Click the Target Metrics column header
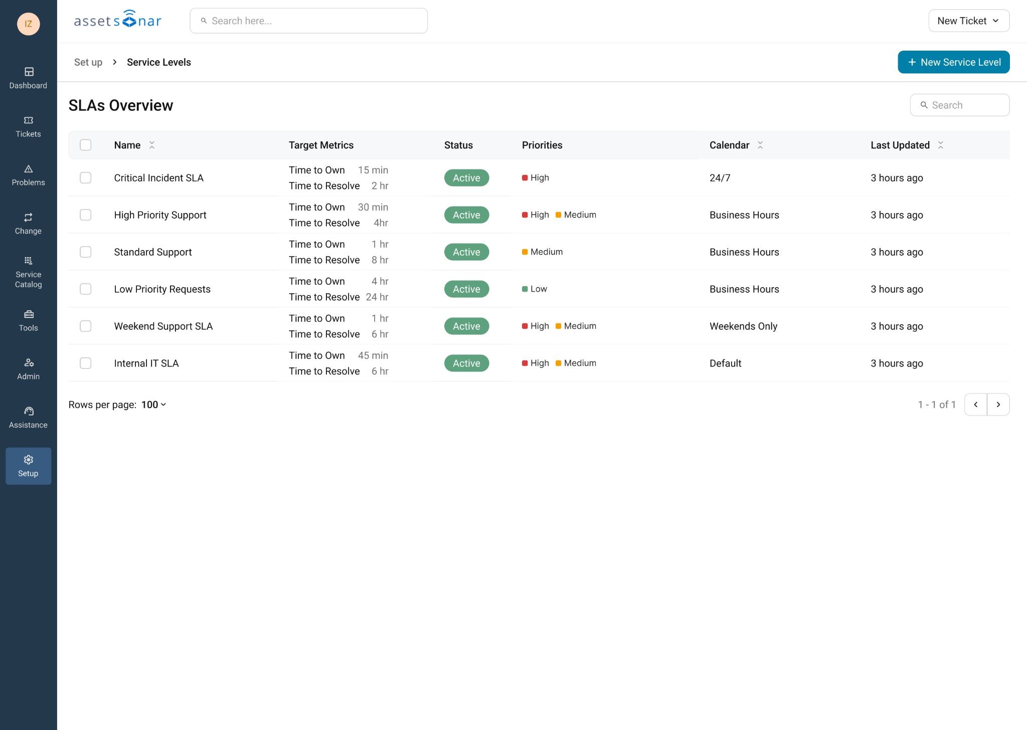This screenshot has width=1027, height=730. 321,145
